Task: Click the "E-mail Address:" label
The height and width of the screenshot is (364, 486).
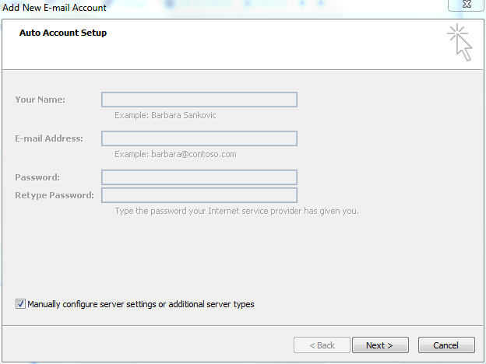Action: tap(49, 138)
